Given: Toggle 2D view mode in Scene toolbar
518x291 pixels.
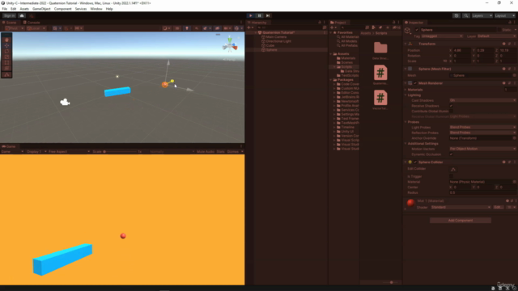Looking at the screenshot, I should click(177, 28).
